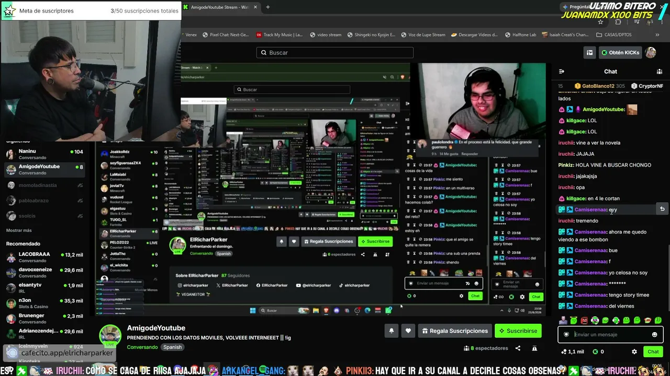Click the Obtén KICKs button
Viewport: 670px width, 376px height.
click(620, 53)
